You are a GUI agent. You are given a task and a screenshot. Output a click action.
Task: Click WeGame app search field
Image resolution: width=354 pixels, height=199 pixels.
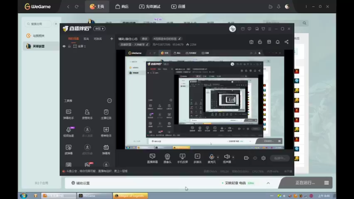pyautogui.click(x=38, y=24)
